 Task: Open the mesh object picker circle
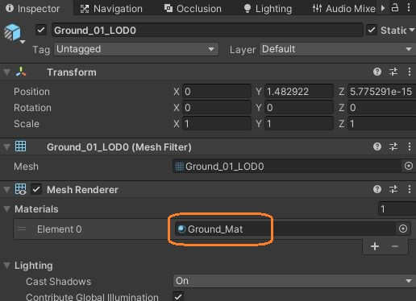(x=409, y=166)
